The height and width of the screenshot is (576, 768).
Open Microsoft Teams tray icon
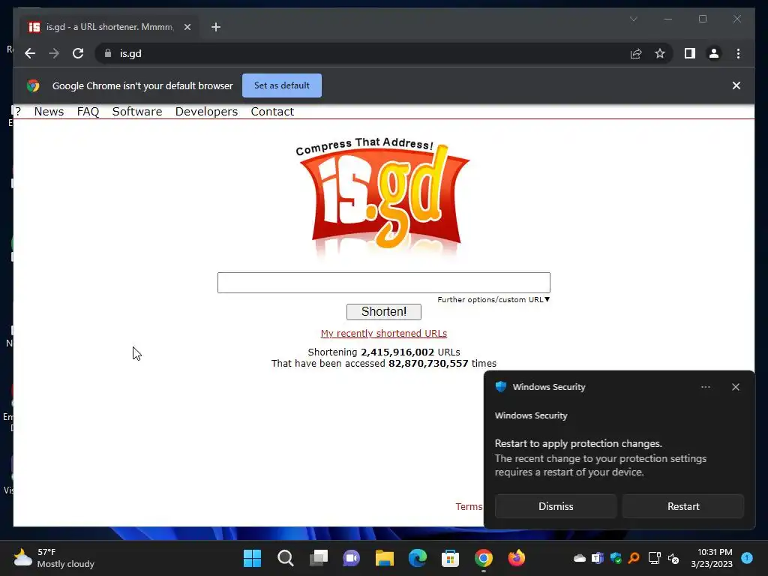pos(598,558)
